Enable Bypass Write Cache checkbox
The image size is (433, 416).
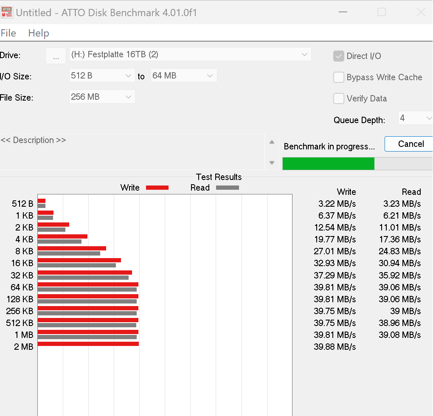(339, 77)
